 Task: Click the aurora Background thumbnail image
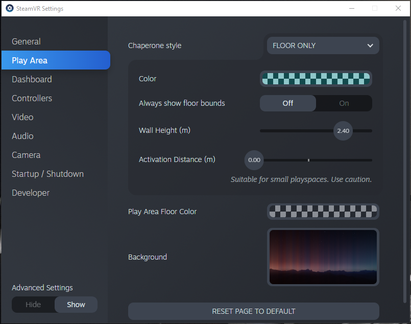(323, 257)
